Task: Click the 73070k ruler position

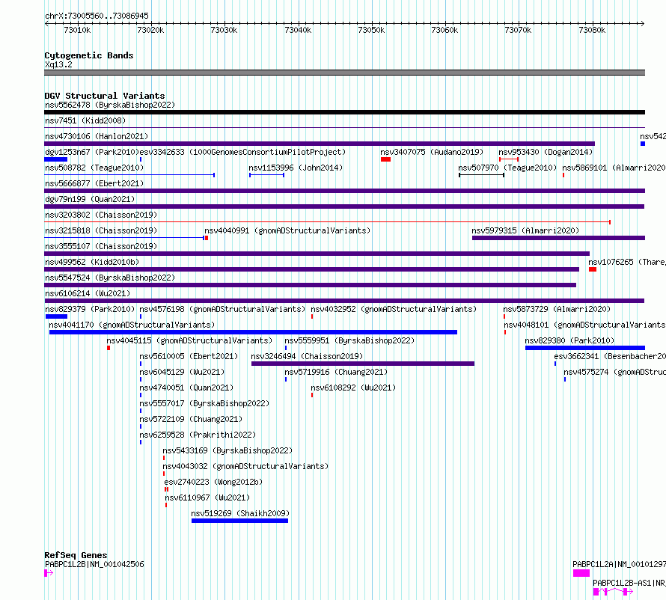Action: [x=518, y=30]
